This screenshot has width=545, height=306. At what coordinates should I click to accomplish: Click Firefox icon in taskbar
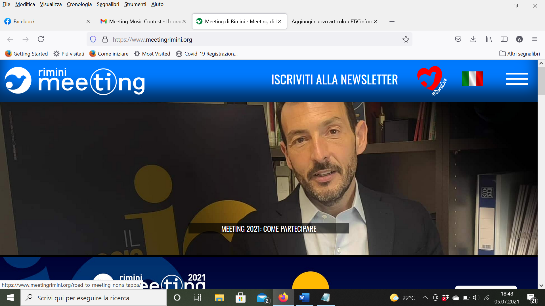(x=283, y=297)
